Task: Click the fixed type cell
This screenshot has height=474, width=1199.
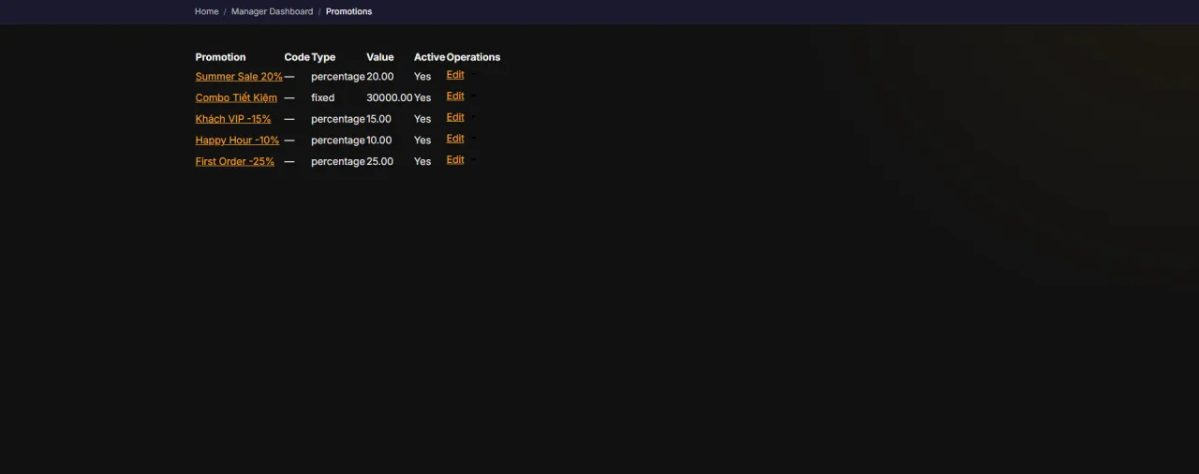Action: click(323, 97)
